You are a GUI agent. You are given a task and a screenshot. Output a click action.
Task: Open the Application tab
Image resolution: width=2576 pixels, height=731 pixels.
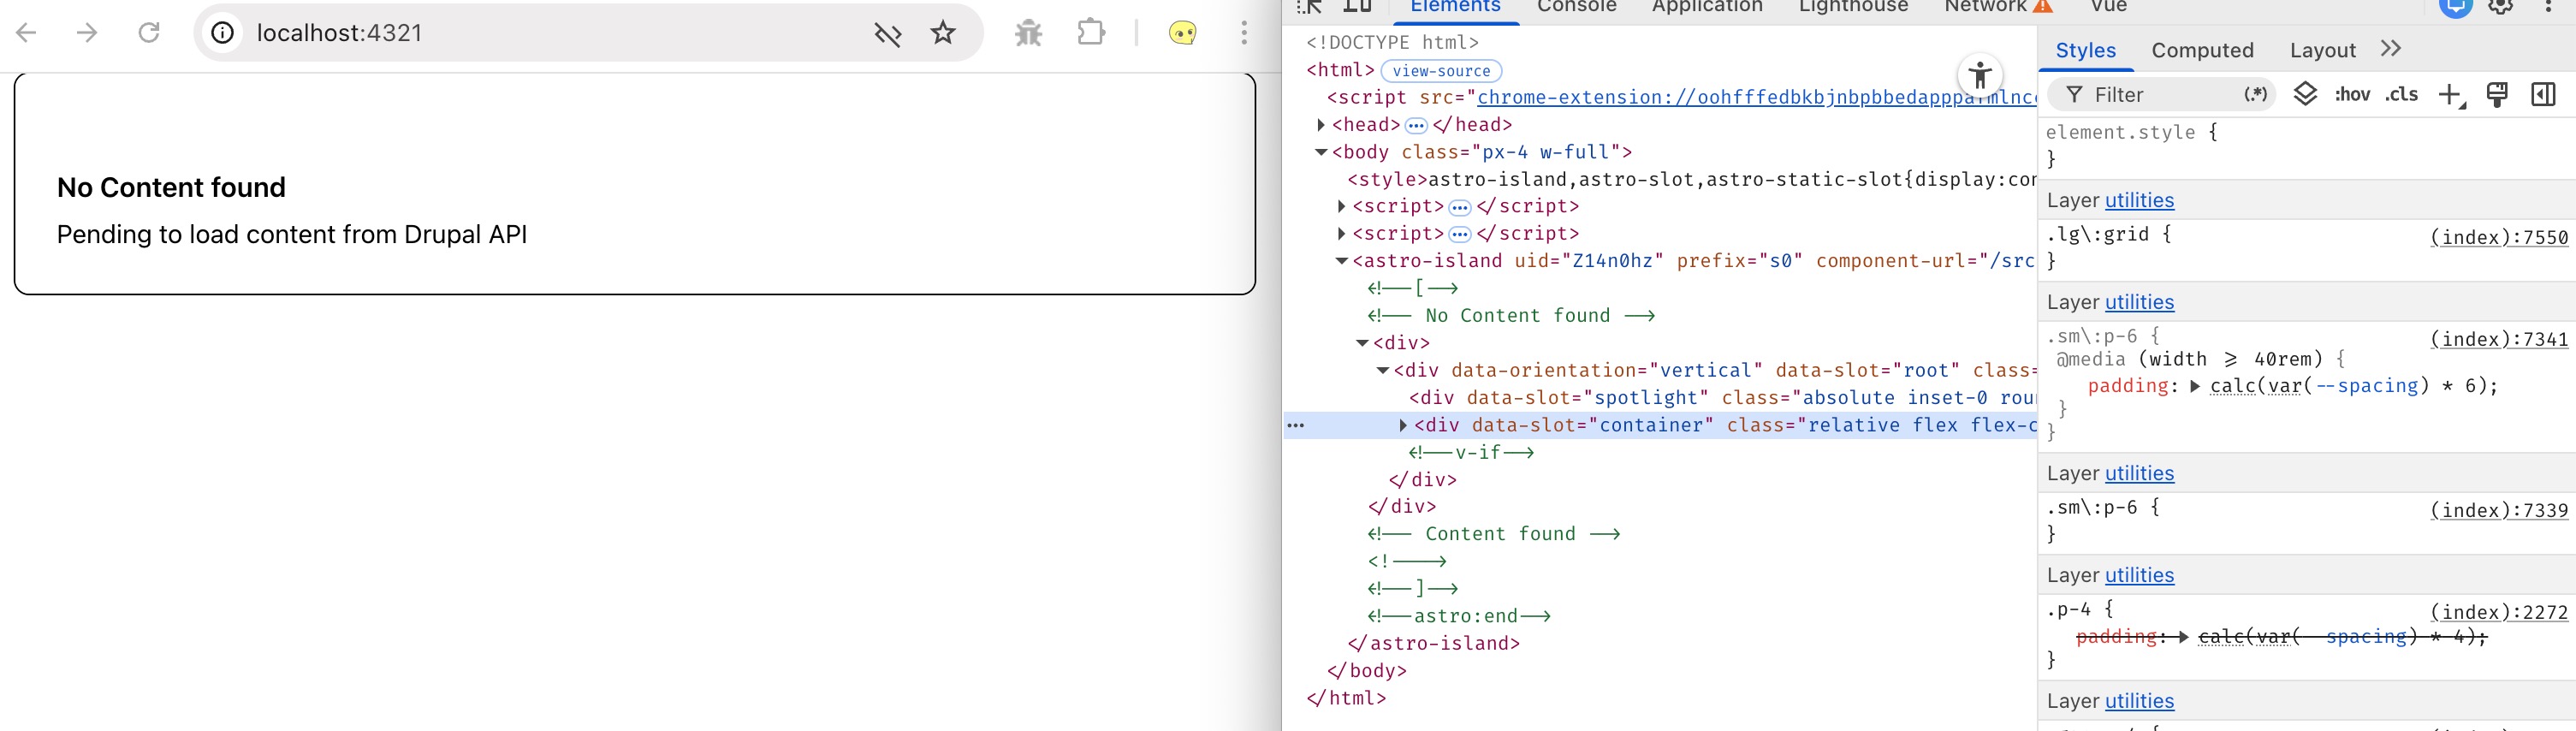pyautogui.click(x=1707, y=7)
